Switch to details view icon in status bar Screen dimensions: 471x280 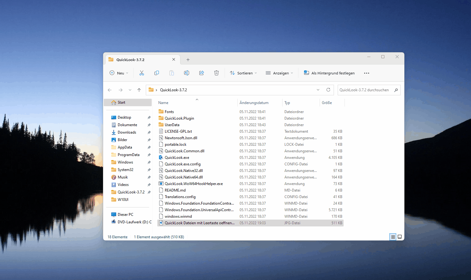pos(393,237)
